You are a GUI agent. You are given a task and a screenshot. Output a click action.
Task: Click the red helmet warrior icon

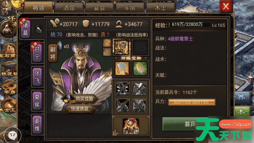[x=131, y=126]
